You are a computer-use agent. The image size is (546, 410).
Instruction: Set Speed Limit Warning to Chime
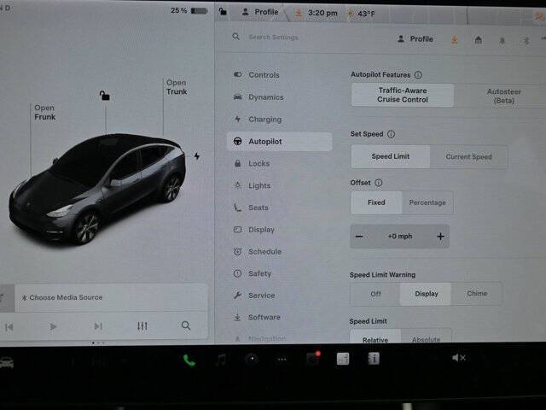point(477,294)
